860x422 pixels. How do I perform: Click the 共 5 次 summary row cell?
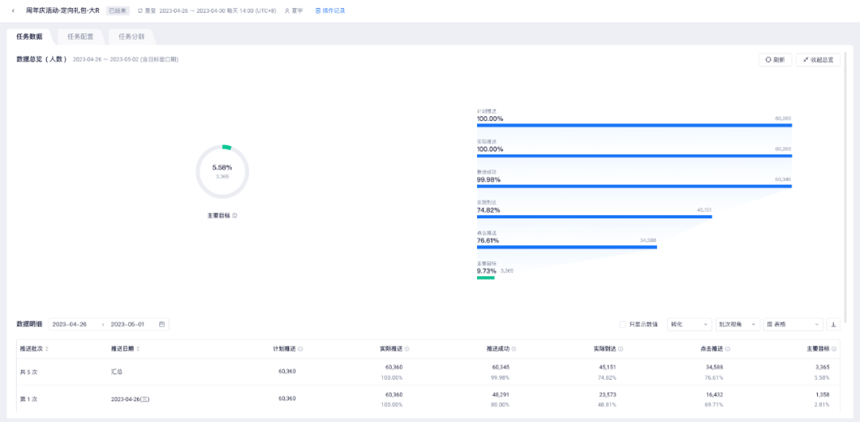coord(29,372)
